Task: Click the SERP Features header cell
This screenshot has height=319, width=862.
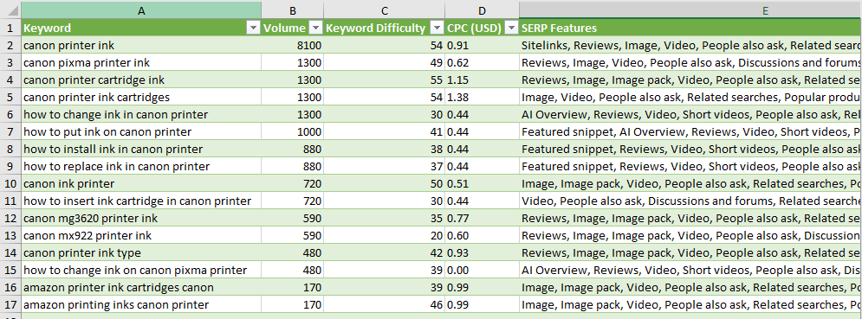Action: (690, 28)
